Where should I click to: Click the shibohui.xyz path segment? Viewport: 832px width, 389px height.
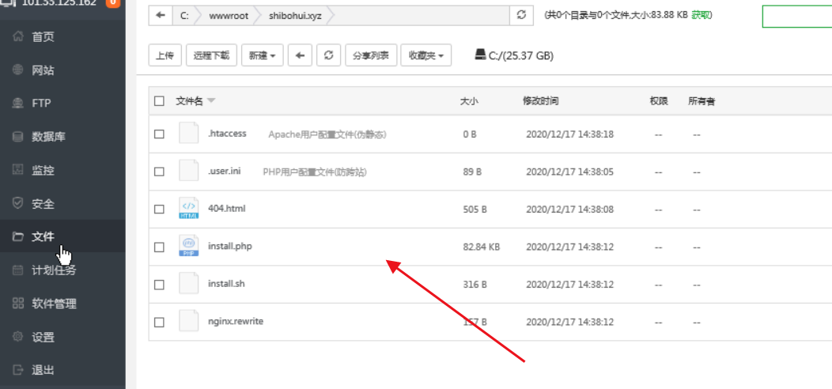point(295,15)
